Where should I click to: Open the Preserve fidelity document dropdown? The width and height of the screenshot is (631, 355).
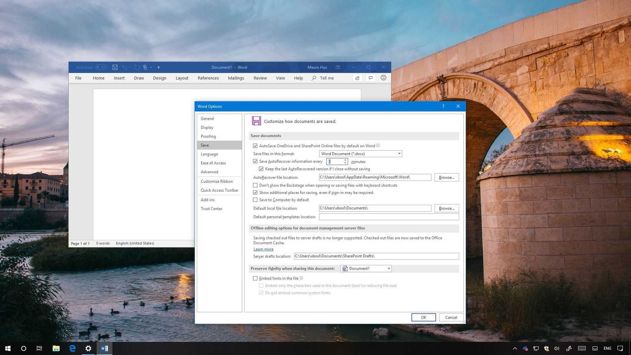[389, 269]
